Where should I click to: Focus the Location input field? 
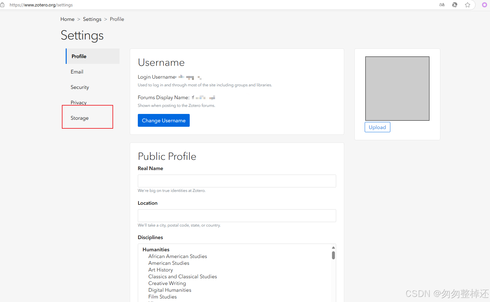pyautogui.click(x=237, y=216)
